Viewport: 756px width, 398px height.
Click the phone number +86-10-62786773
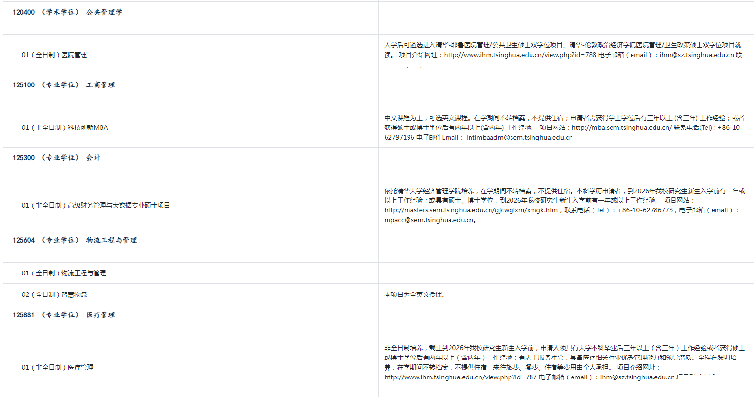click(x=645, y=210)
